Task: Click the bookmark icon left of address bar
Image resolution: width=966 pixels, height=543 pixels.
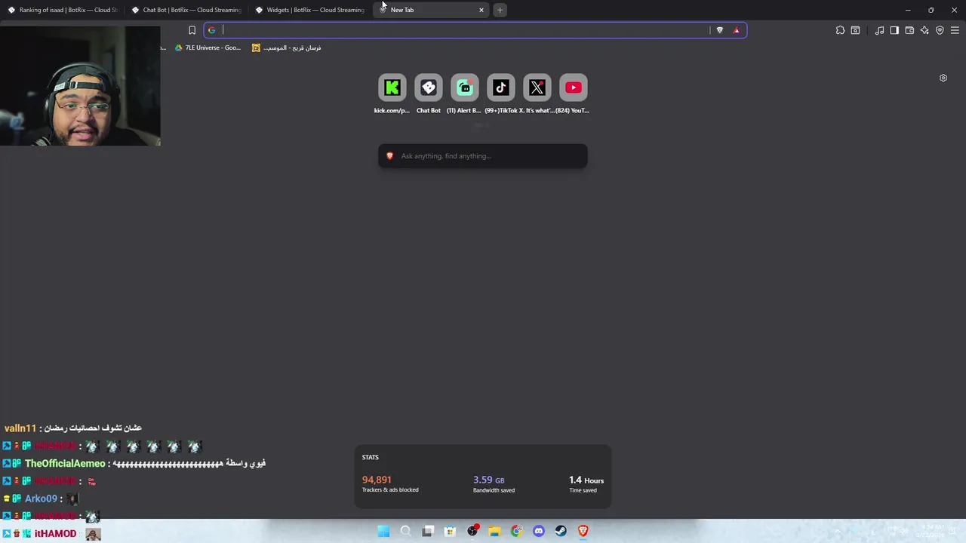Action: (x=192, y=30)
